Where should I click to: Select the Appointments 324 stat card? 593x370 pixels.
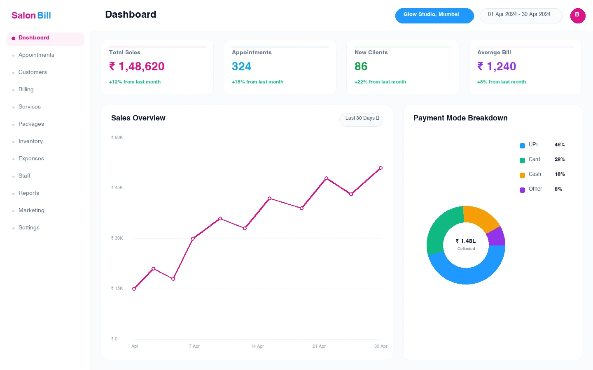280,67
